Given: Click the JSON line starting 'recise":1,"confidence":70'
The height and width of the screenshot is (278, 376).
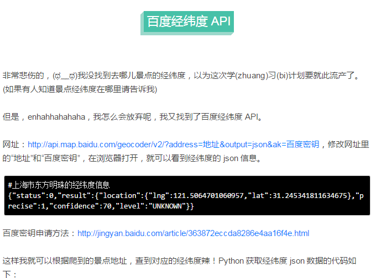Looking at the screenshot, I should [x=101, y=206].
